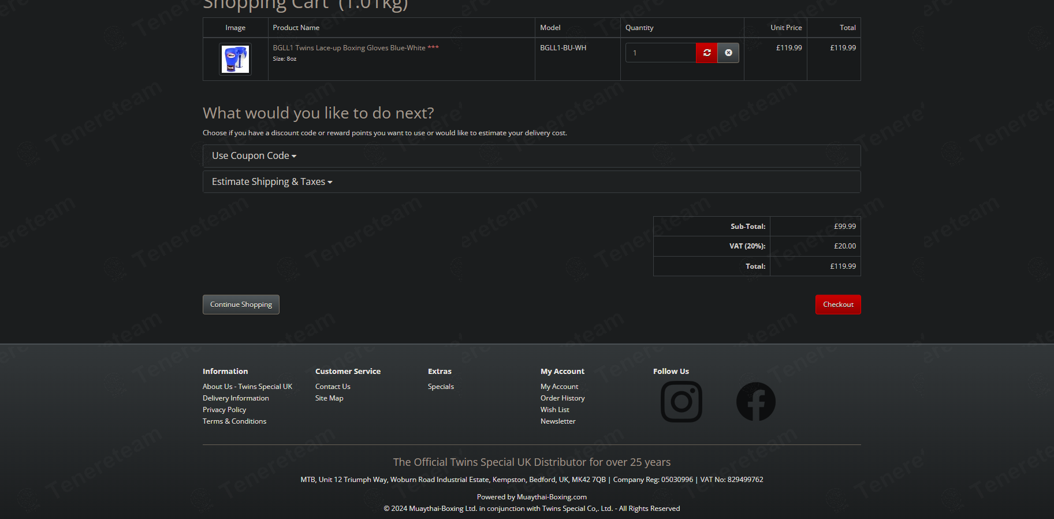1054x519 pixels.
Task: Click the boxing gloves product thumbnail
Action: click(236, 59)
